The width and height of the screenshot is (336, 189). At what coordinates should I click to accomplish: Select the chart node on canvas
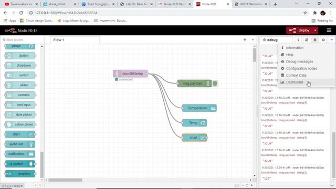pos(194,138)
